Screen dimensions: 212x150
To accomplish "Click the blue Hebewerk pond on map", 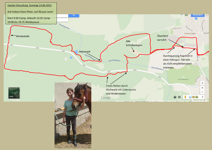I will [76, 52].
